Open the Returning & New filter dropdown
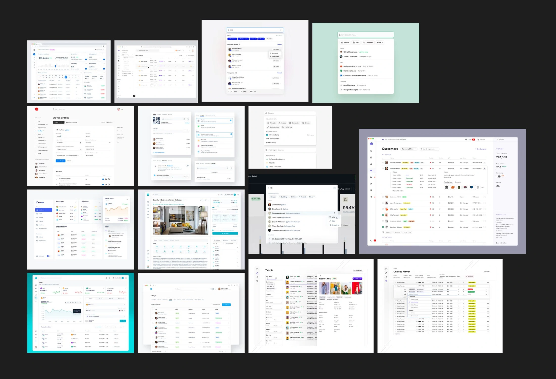This screenshot has height=379, width=556. [409, 149]
